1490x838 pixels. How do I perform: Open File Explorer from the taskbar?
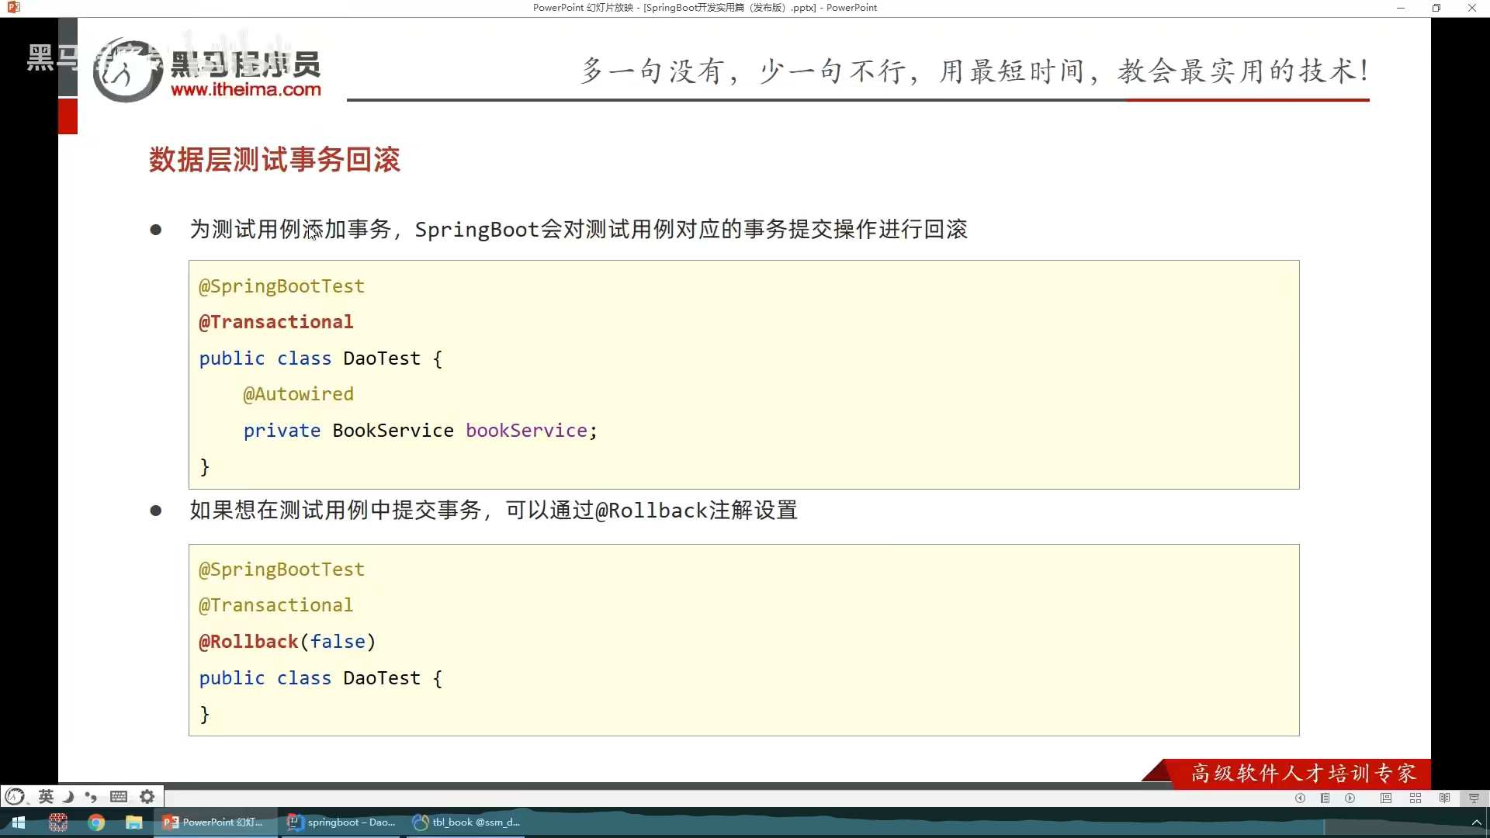134,822
